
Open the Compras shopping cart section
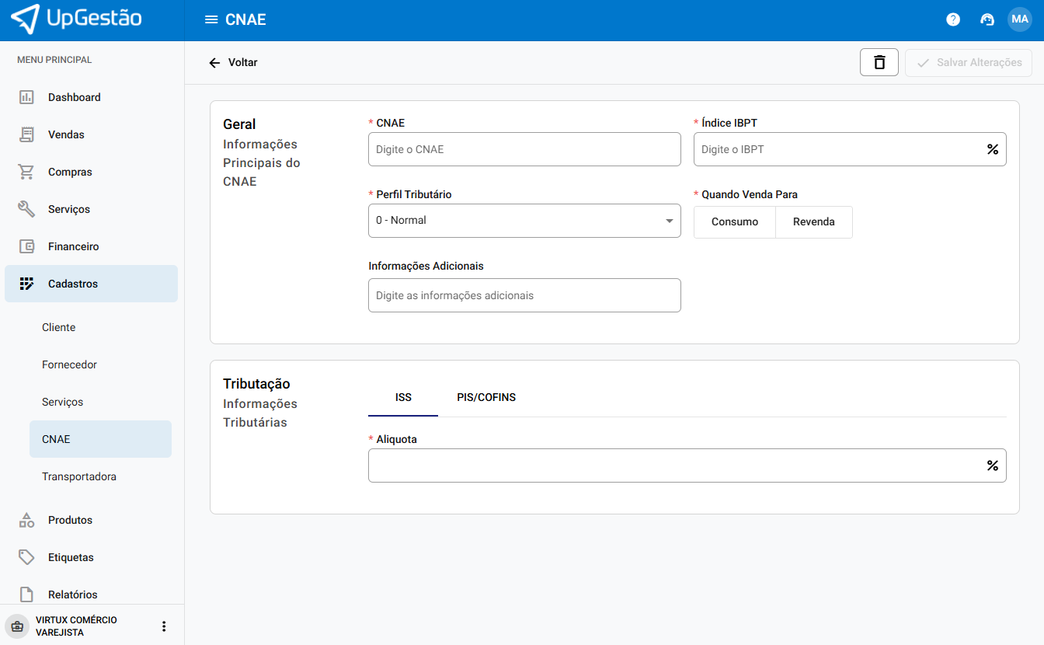coord(70,172)
